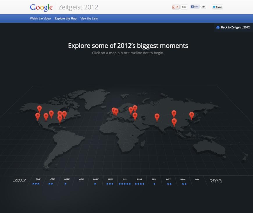Select the first dot under JAN
The height and width of the screenshot is (213, 253).
33,184
